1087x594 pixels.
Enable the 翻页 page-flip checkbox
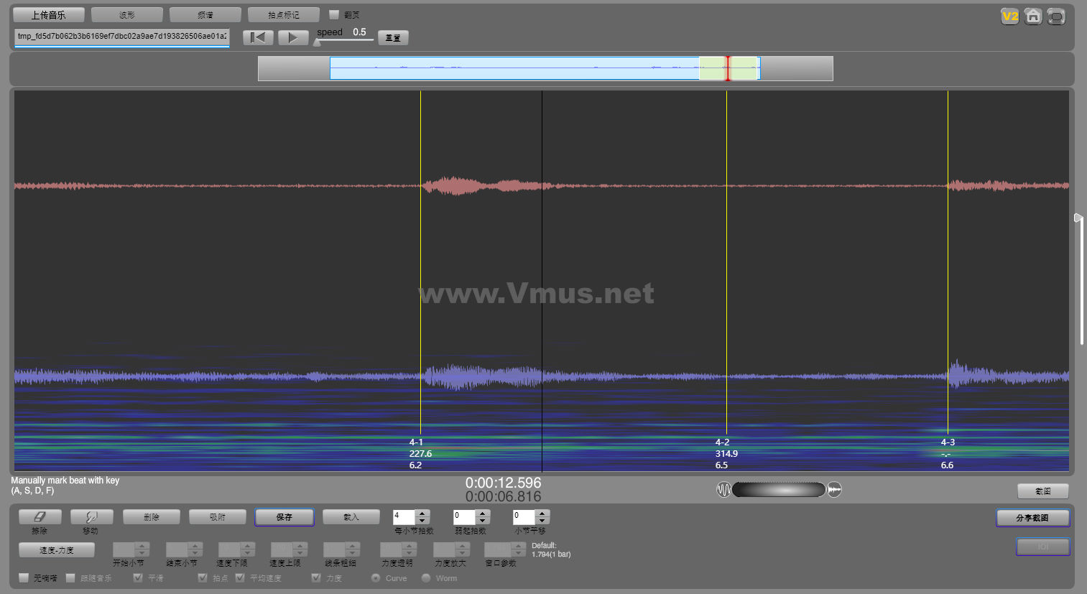(x=334, y=14)
